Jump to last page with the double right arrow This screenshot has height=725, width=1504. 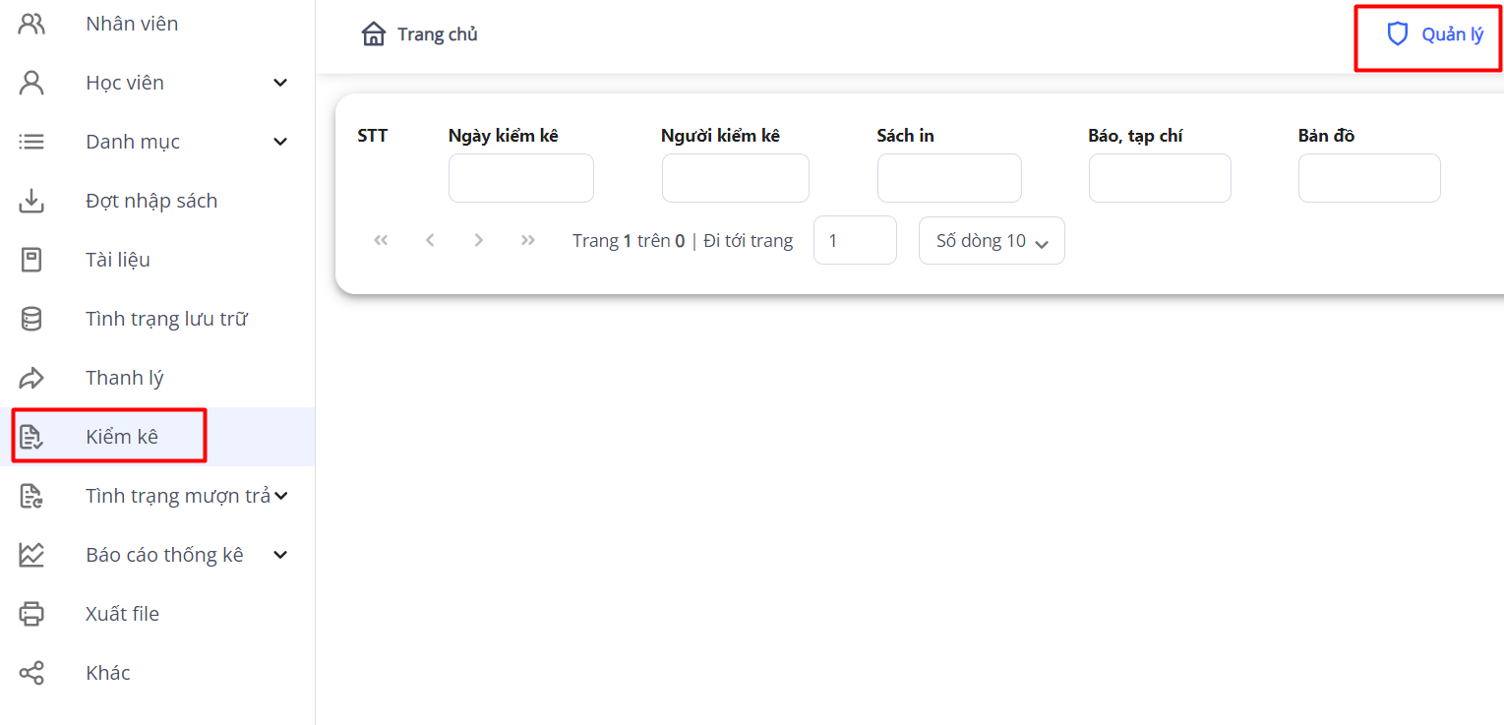pos(528,240)
